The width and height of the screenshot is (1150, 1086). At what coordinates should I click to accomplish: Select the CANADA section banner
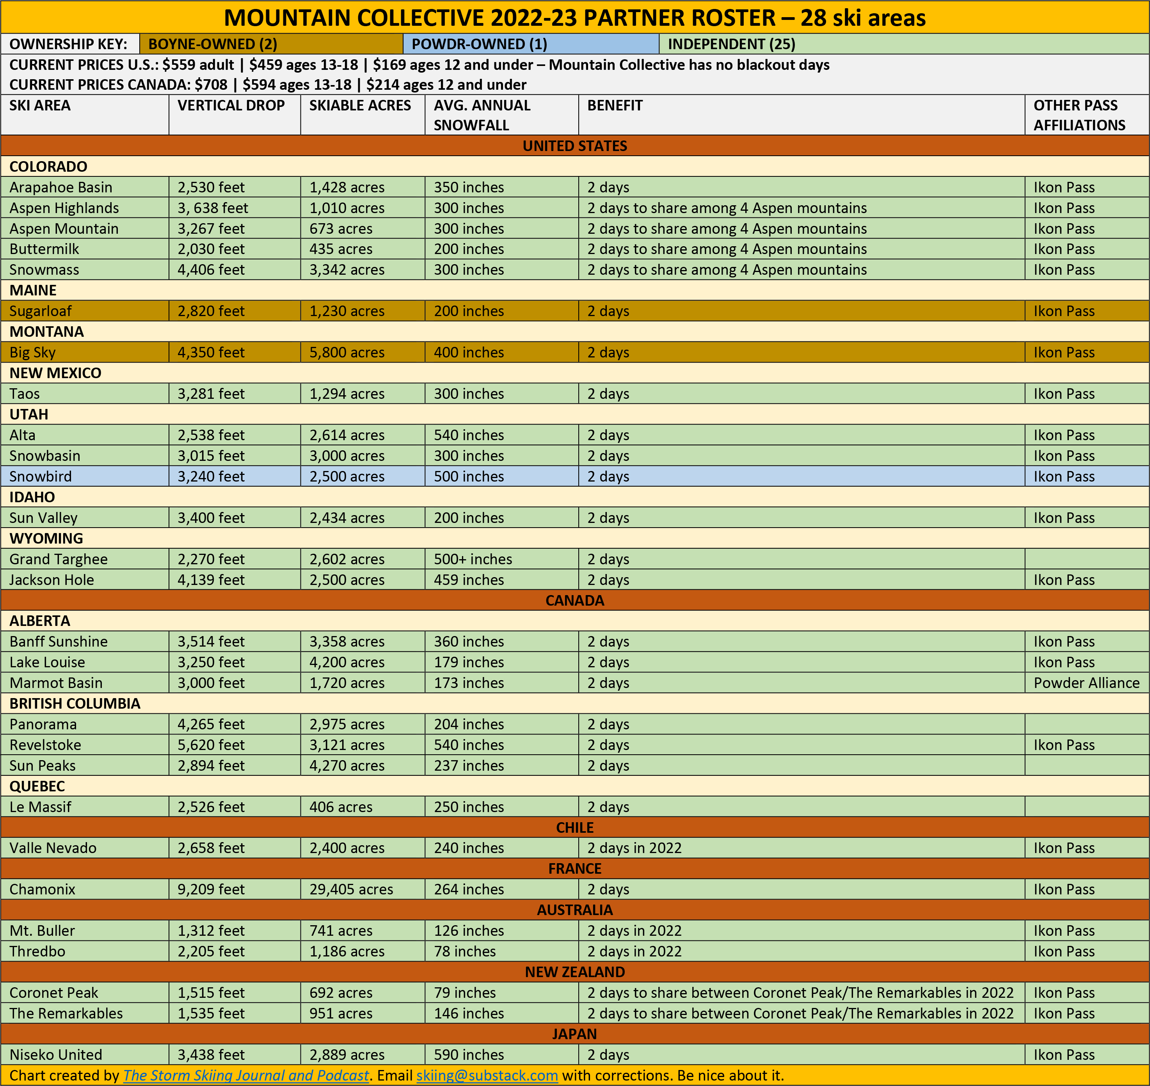pyautogui.click(x=575, y=600)
